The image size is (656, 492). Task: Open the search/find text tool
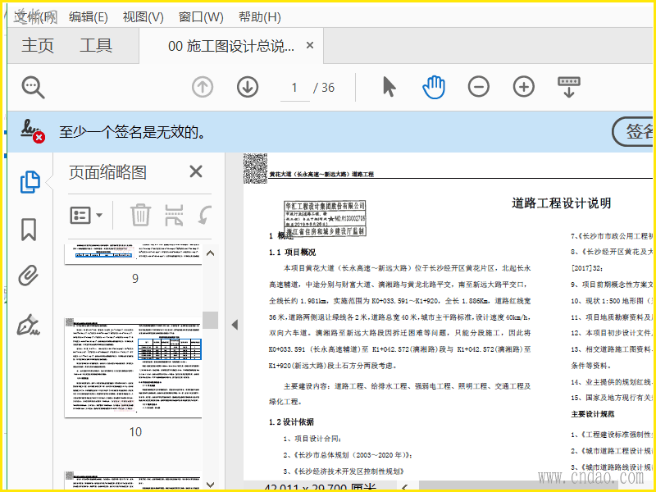[33, 88]
